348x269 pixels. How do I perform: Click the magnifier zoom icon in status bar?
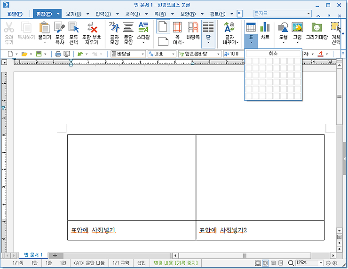[x=291, y=263]
